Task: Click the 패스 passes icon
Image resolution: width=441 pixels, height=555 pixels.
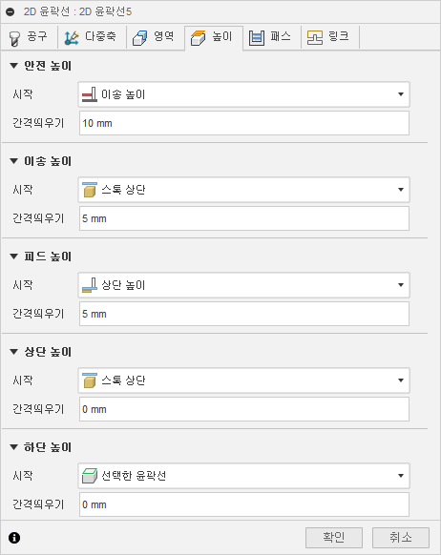Action: point(257,38)
